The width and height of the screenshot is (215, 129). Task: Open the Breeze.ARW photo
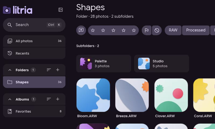[x=132, y=95]
